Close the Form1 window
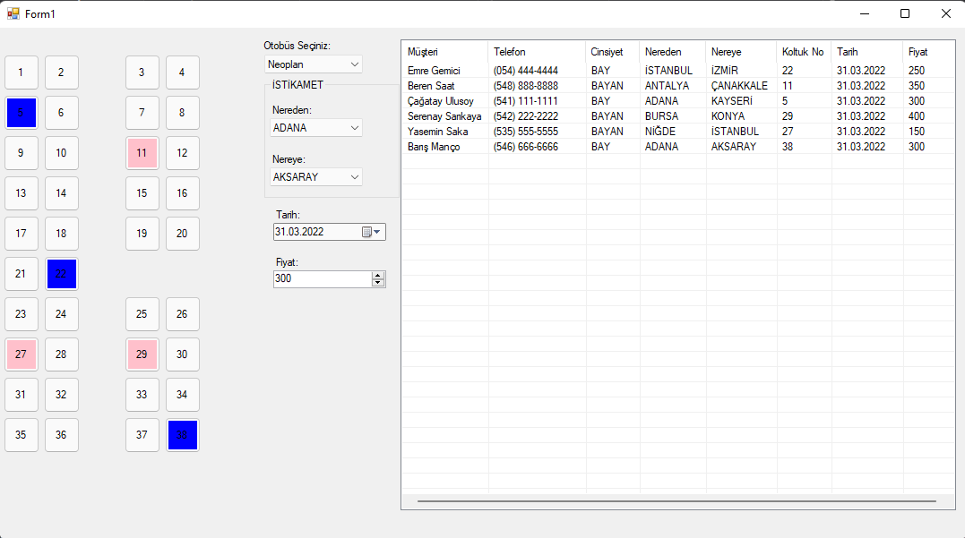Viewport: 965px width, 538px height. 946,13
